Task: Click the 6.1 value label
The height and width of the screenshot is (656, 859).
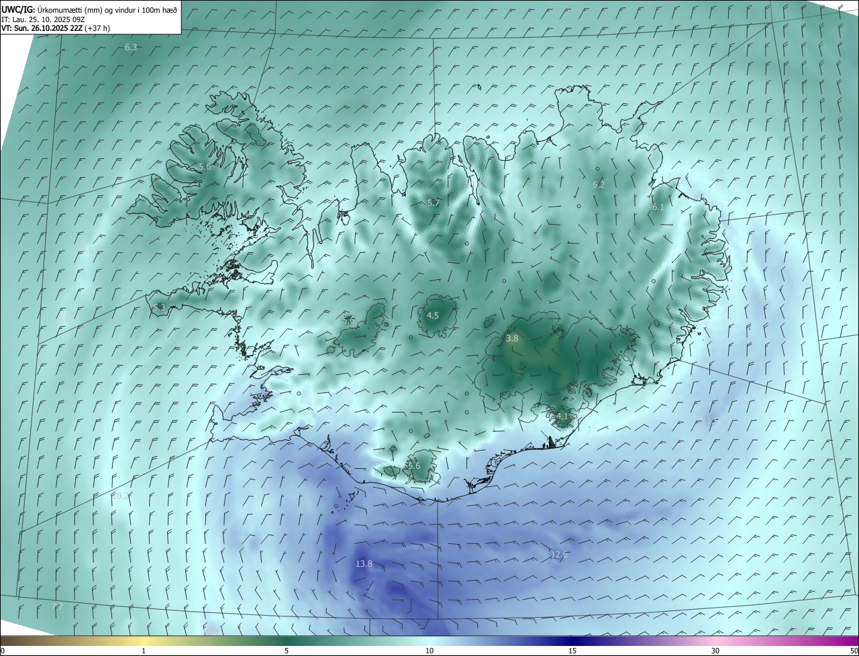Action: [658, 207]
